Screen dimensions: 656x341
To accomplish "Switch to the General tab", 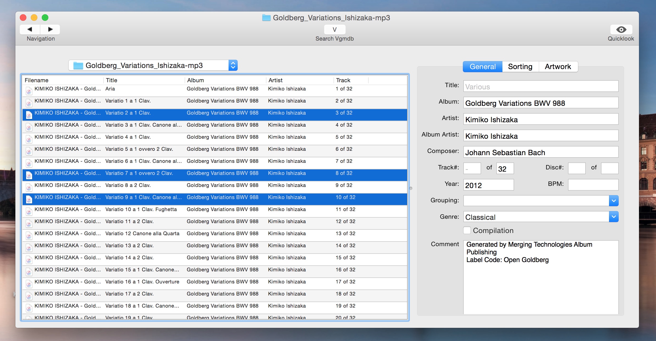I will [483, 67].
